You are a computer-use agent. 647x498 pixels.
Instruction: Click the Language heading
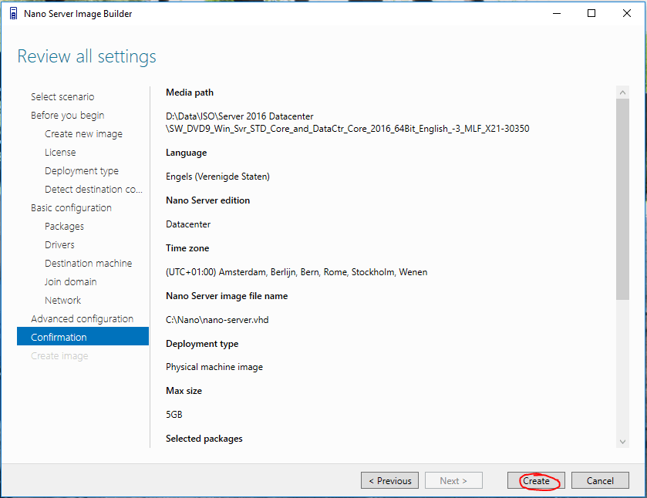[x=186, y=153]
